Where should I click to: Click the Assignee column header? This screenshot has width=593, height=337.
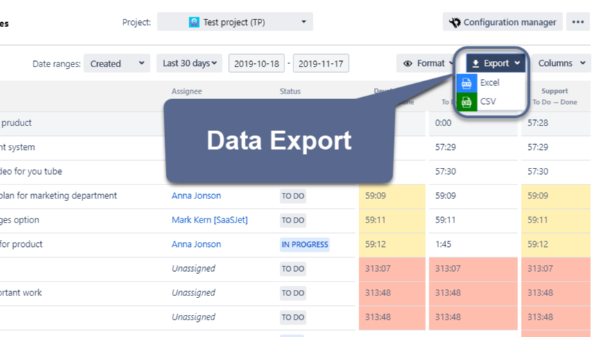[187, 91]
